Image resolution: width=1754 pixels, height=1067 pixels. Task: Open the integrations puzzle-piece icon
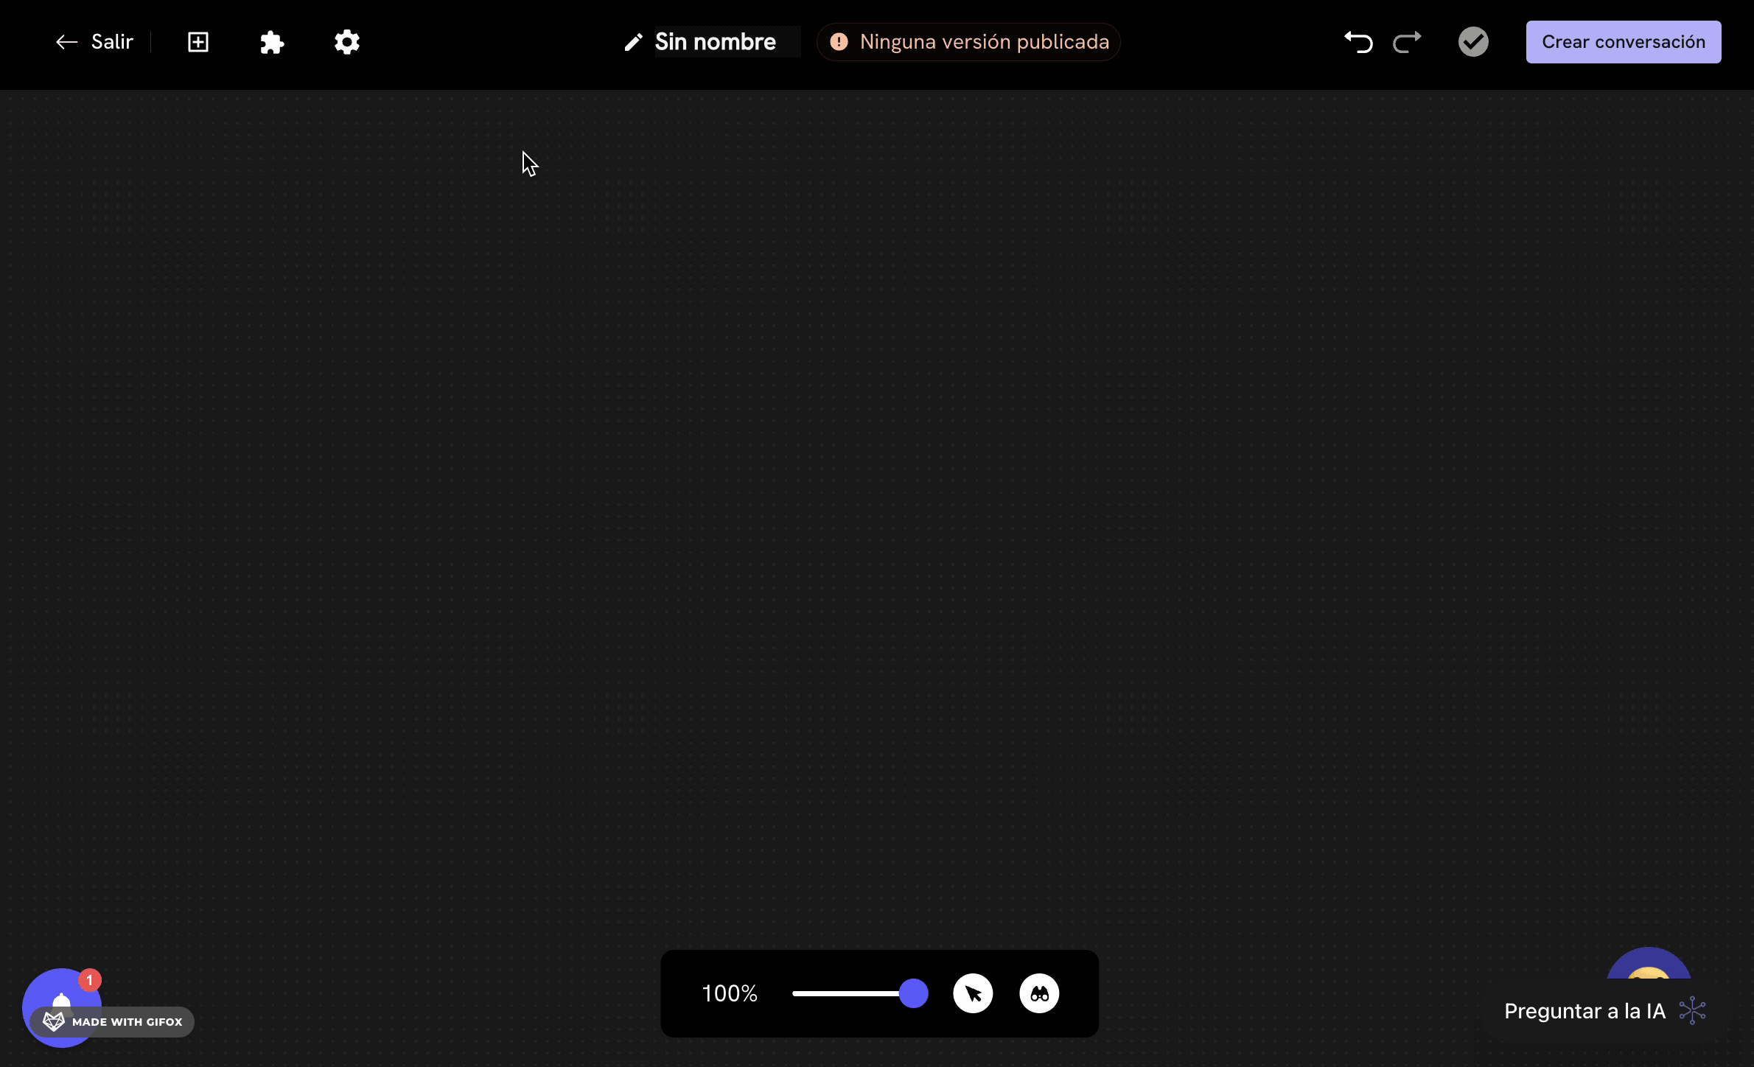click(x=272, y=42)
